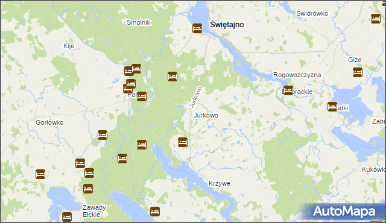This screenshot has height=223, width=386.
Task: Click the hotel icon just south of Jurkowo
Action: point(183,142)
